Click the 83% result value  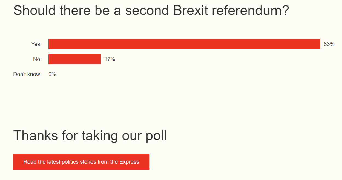pos(329,44)
